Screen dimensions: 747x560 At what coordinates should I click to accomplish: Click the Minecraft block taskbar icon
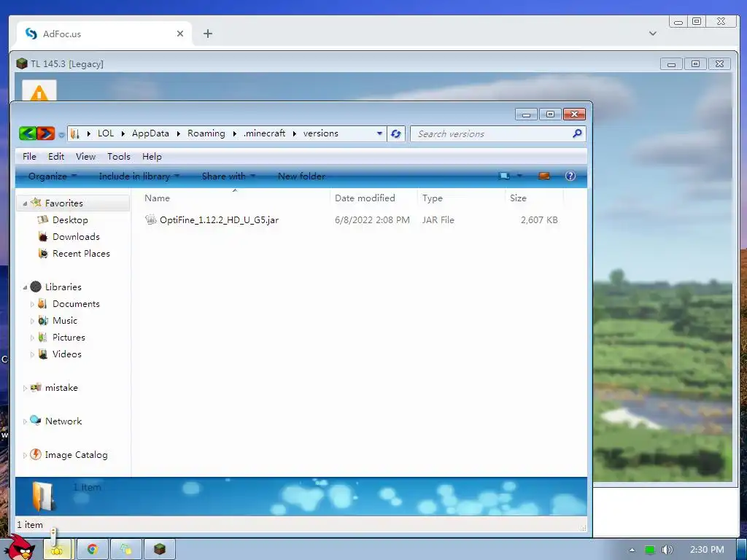[160, 550]
